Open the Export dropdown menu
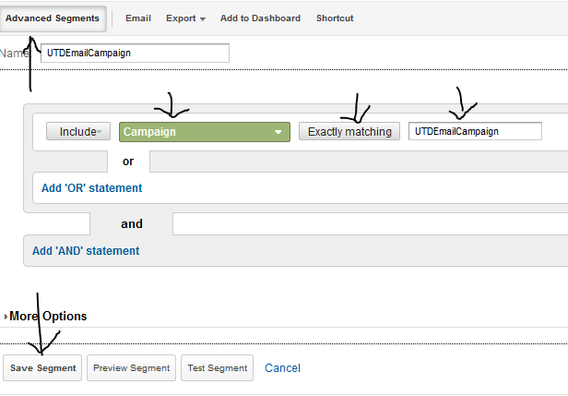The height and width of the screenshot is (396, 568). [185, 18]
